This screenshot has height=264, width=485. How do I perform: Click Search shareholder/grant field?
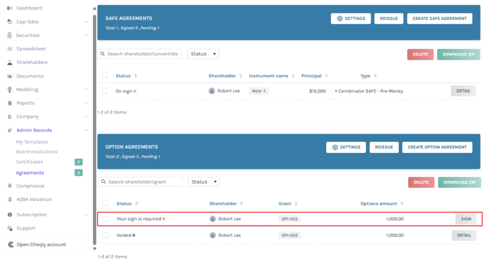[x=141, y=182]
